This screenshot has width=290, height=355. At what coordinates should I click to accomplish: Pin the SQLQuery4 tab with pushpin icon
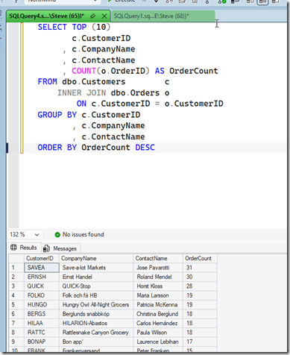pyautogui.click(x=93, y=16)
